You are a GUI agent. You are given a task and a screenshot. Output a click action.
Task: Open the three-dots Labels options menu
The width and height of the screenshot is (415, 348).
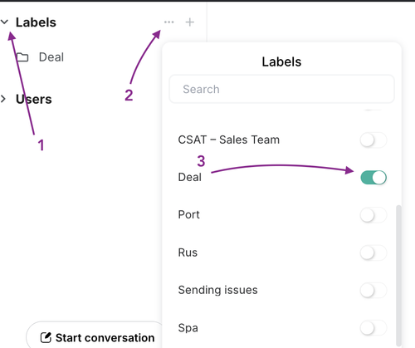pyautogui.click(x=169, y=22)
